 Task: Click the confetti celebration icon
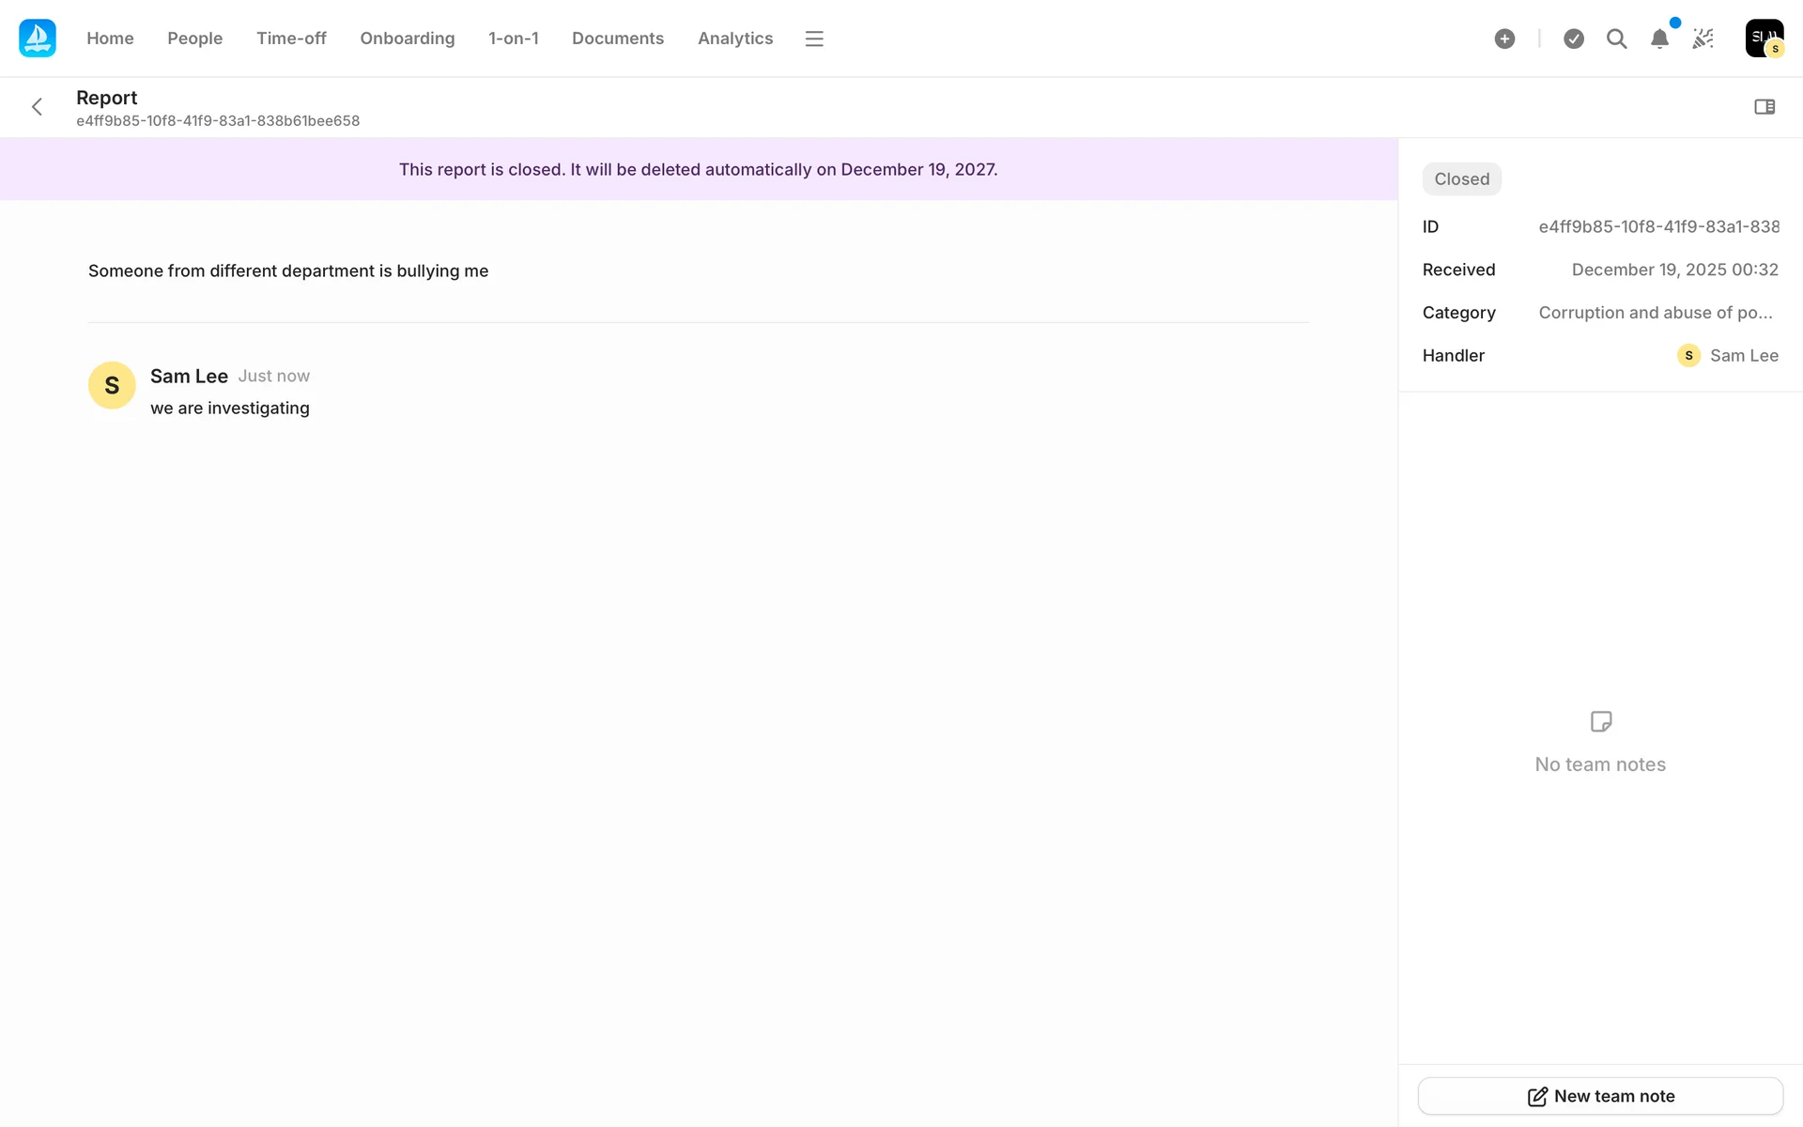click(1703, 39)
